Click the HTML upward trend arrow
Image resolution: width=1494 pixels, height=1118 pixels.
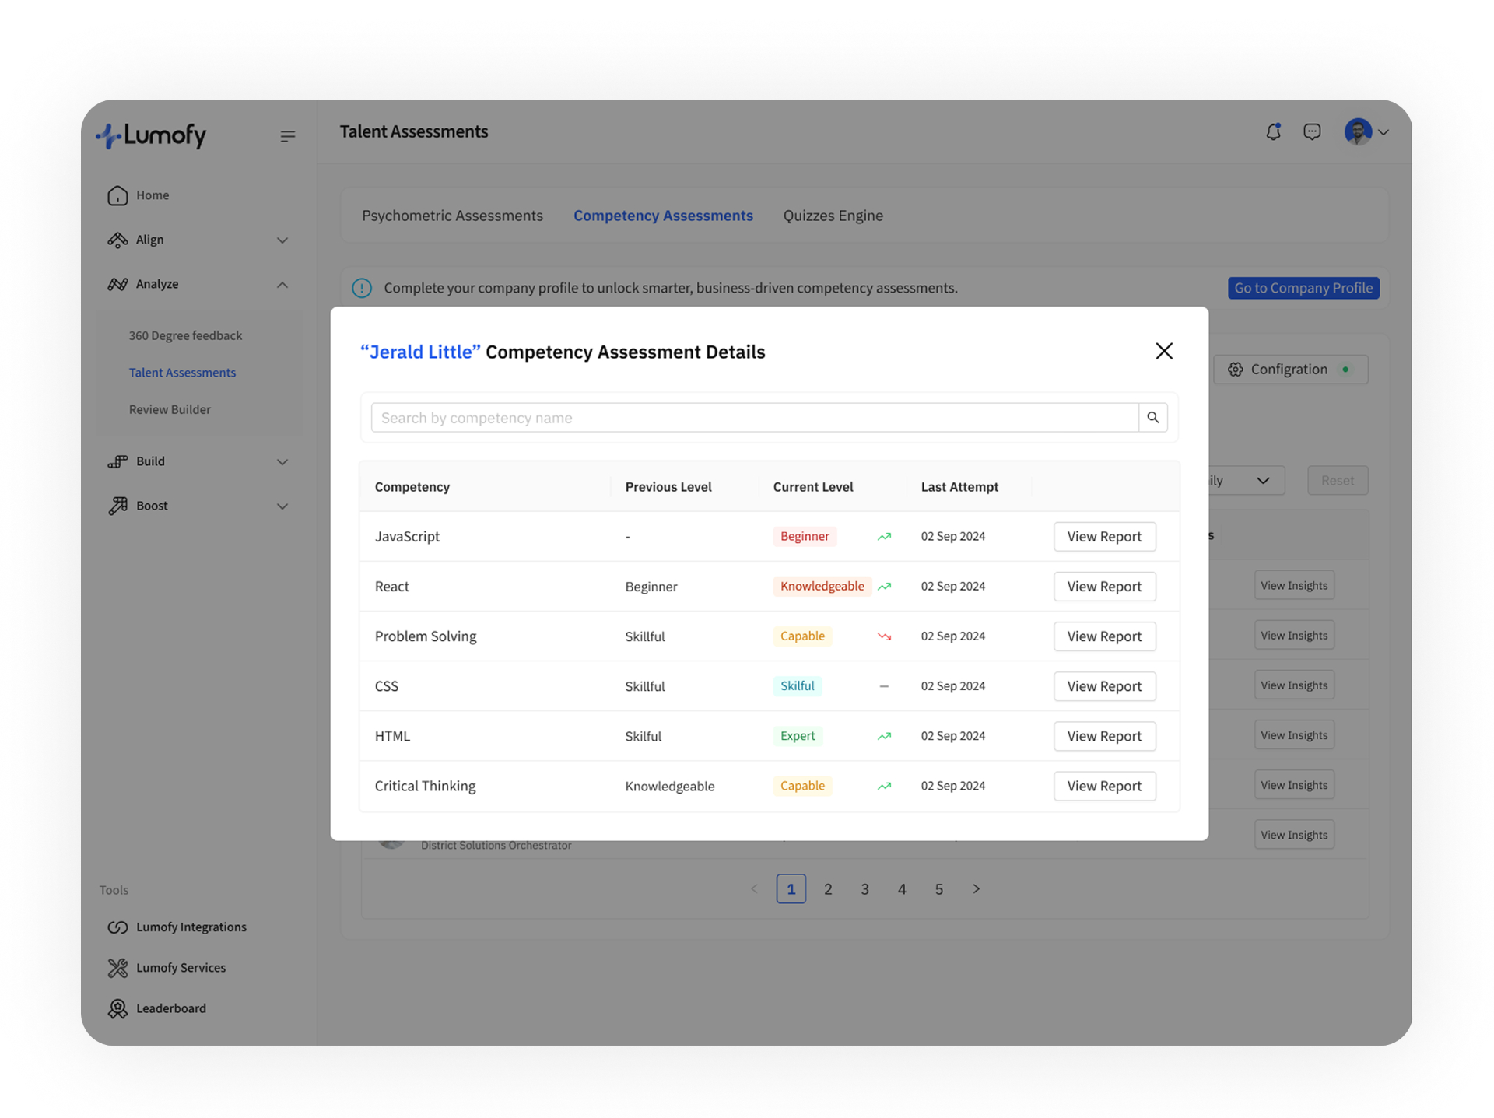tap(884, 736)
